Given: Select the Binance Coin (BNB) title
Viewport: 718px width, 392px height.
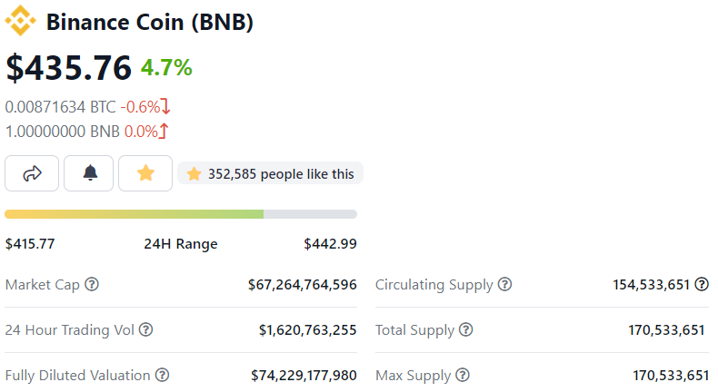Looking at the screenshot, I should tap(149, 22).
